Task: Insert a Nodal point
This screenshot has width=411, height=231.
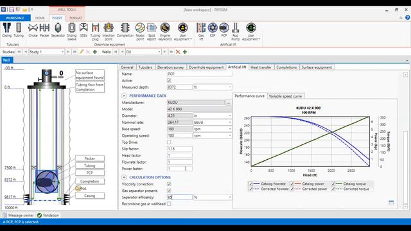Action: [x=140, y=32]
